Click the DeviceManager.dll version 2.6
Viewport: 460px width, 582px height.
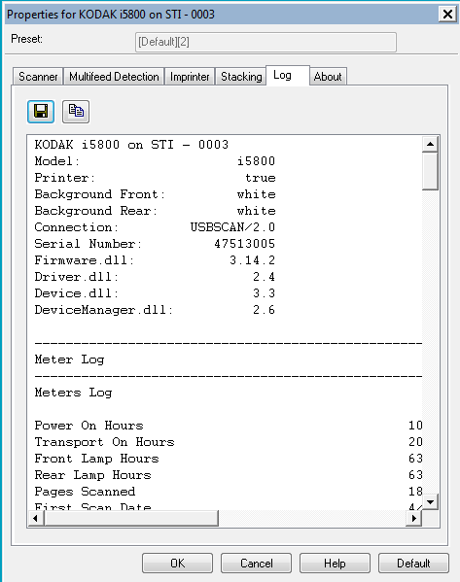pos(265,310)
